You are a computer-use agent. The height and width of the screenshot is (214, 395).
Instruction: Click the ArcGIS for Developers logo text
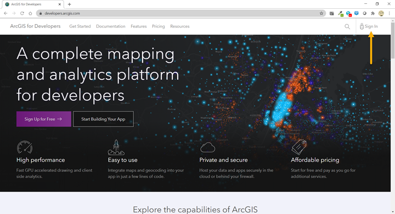click(x=35, y=26)
